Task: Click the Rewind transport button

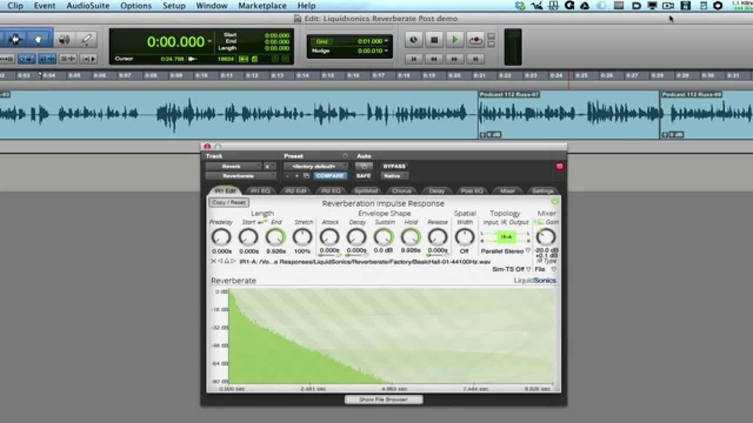Action: [434, 59]
